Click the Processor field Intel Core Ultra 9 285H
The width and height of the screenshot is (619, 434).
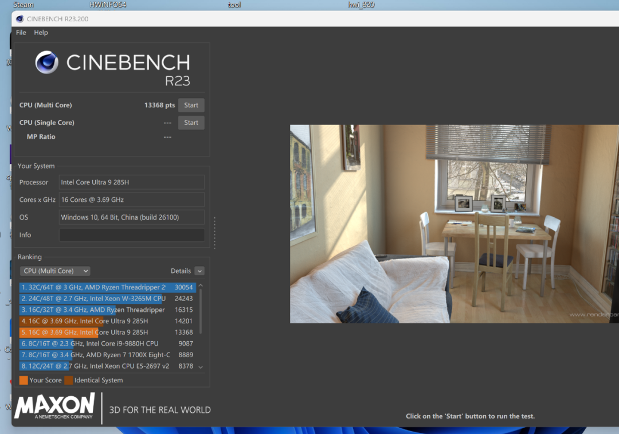pos(131,182)
